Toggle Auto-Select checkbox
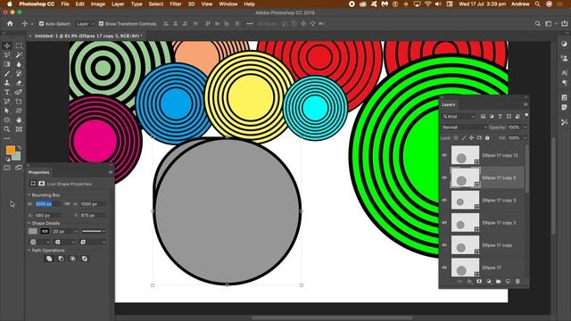The height and width of the screenshot is (321, 571). tap(41, 24)
